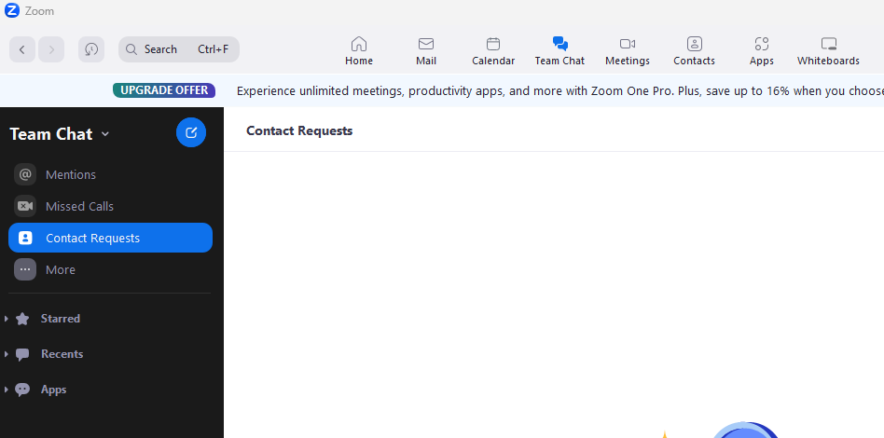Click the Contact Requests page heading

pos(299,130)
